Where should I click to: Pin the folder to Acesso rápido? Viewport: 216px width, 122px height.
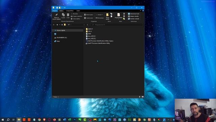[x=56, y=17]
